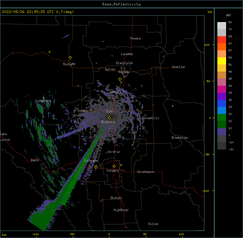This screenshot has width=243, height=238.
Task: Click the Base_Reflectivity title text
Action: click(x=121, y=4)
